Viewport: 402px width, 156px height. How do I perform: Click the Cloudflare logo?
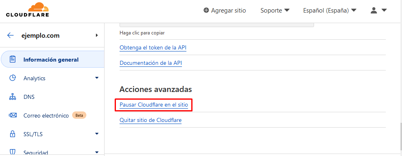coord(28,10)
